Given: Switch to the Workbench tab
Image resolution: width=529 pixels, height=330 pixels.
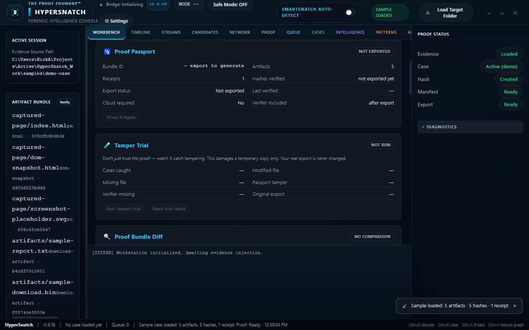Looking at the screenshot, I should pos(106,32).
